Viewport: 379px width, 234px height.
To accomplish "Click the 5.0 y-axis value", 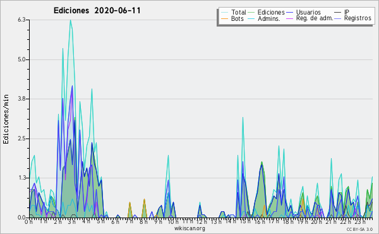I will (x=21, y=59).
